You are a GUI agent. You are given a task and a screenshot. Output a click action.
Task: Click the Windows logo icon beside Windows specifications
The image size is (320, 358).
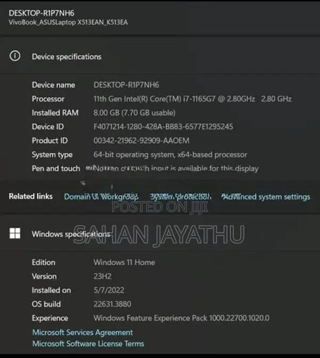pos(15,233)
